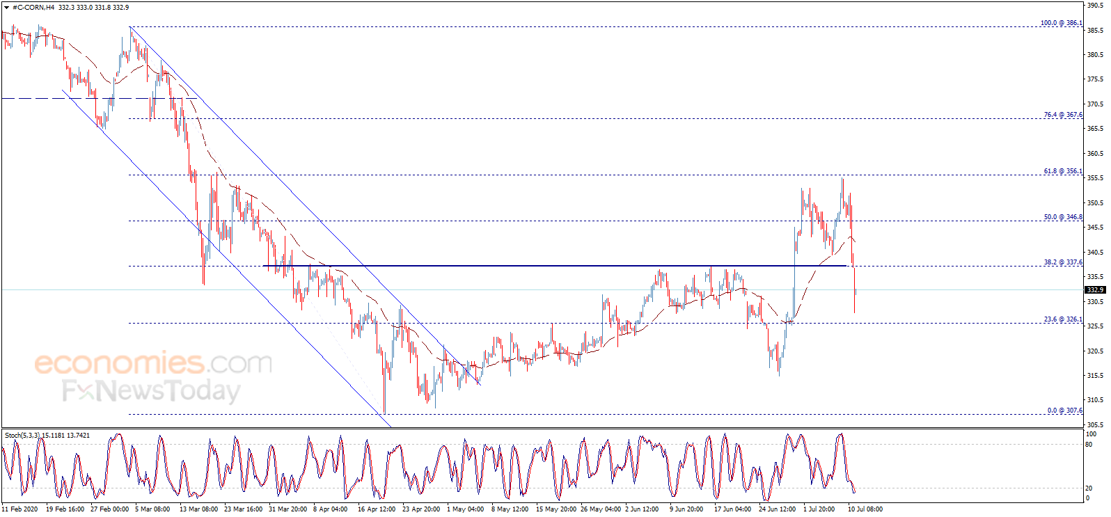Click the 305.5 price axis value
Viewport: 1111px width, 517px height.
click(x=1095, y=425)
